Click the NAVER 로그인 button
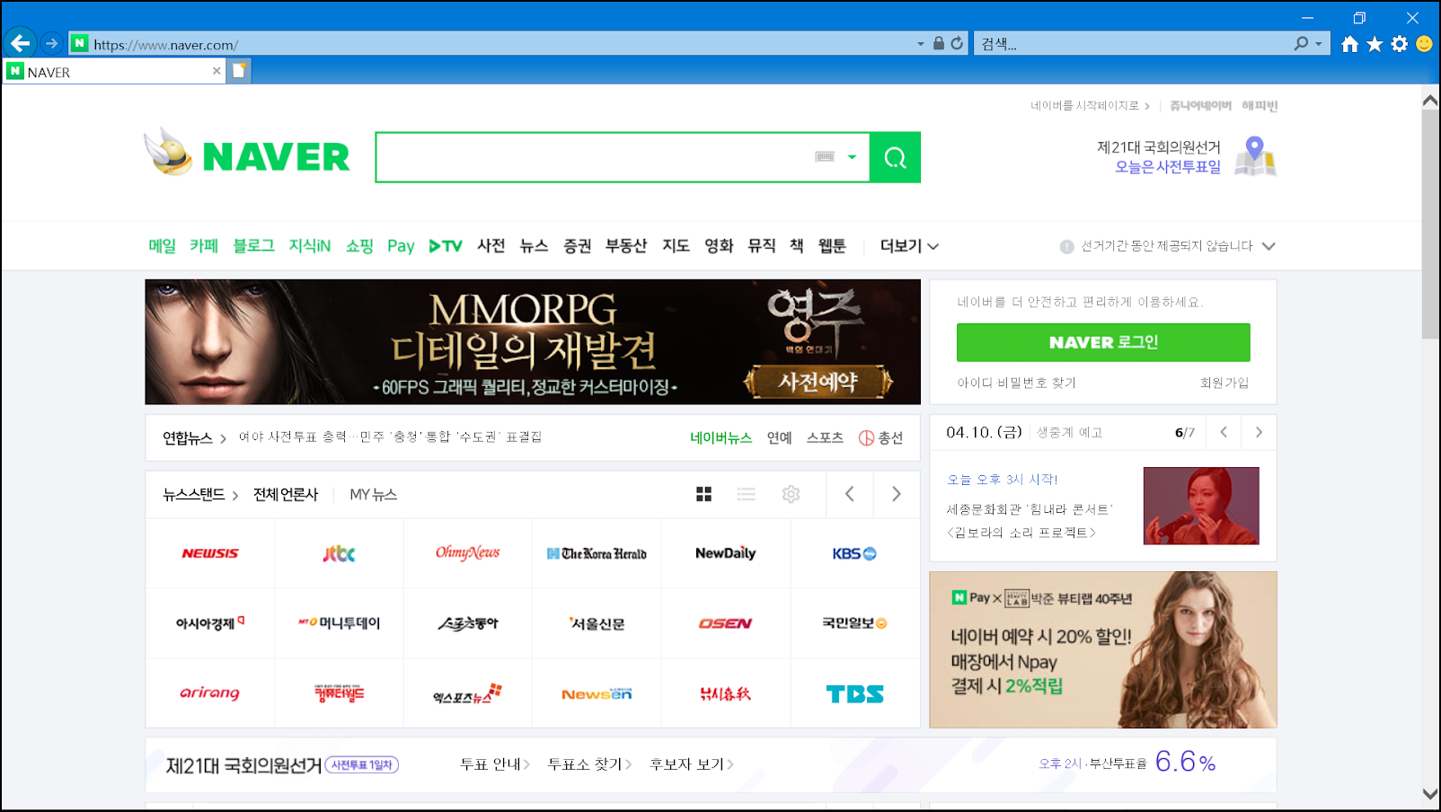This screenshot has width=1441, height=812. pyautogui.click(x=1103, y=342)
